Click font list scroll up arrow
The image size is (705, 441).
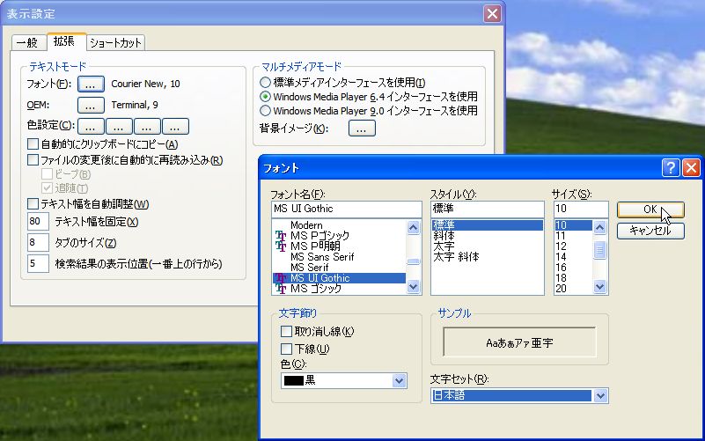[413, 227]
